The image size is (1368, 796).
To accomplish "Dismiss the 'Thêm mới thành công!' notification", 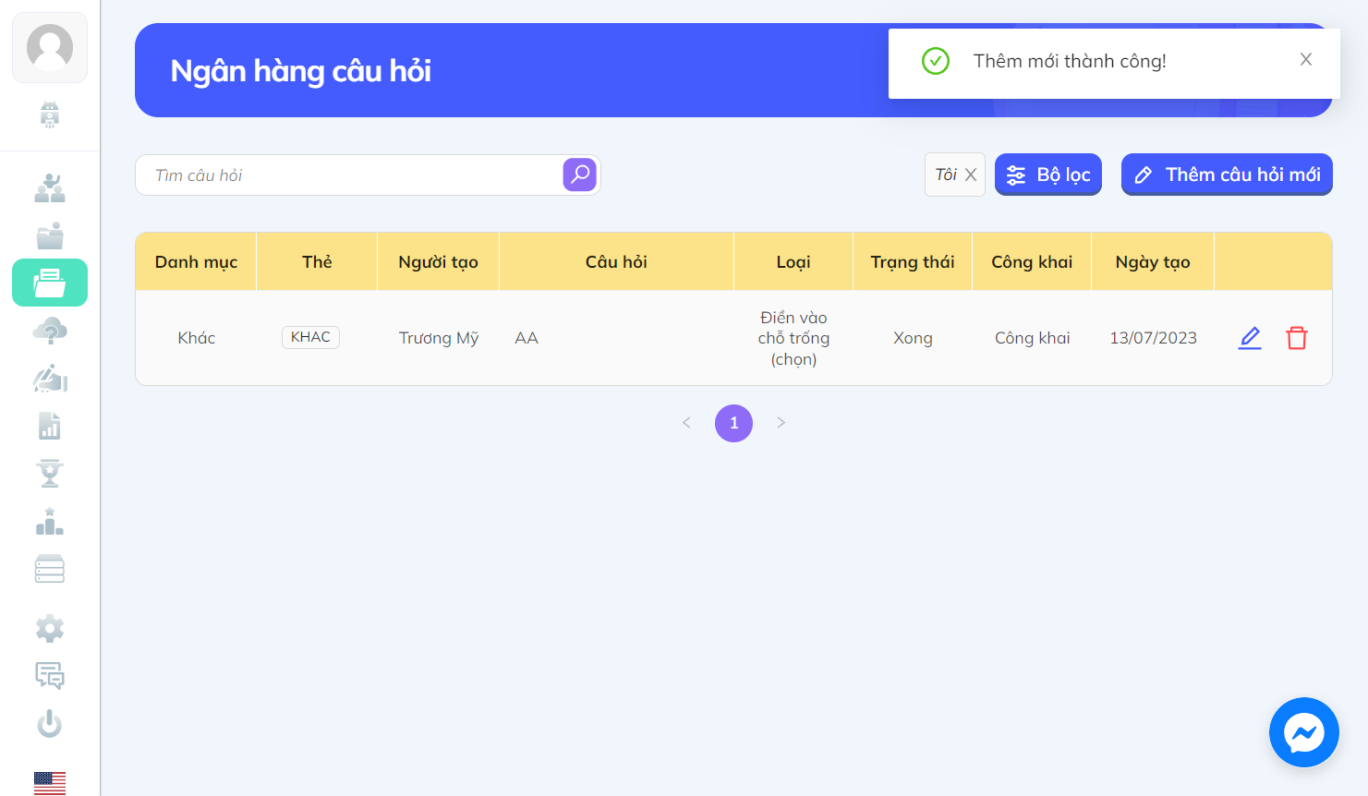I will [x=1306, y=59].
